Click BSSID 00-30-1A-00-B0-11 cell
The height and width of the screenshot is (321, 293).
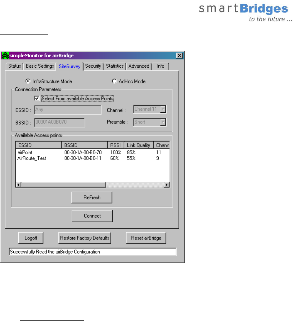[83, 158]
